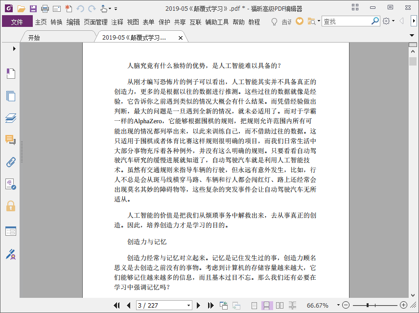Open the 保护 ribbon tab

click(x=164, y=22)
